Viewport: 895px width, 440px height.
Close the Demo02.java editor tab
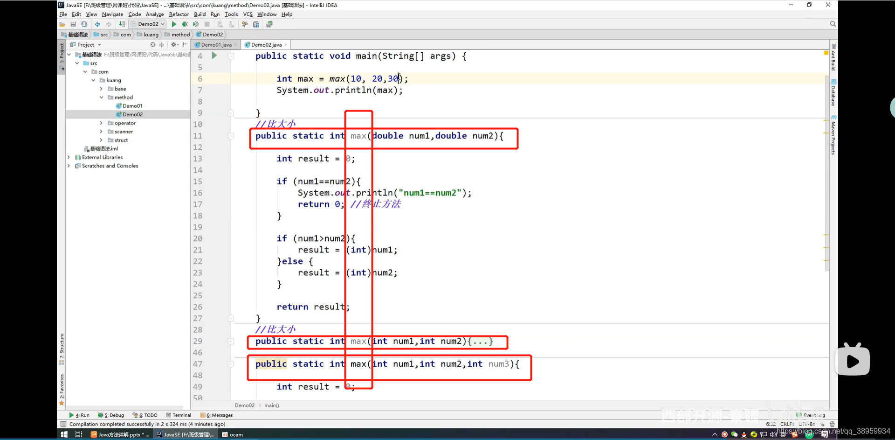(286, 45)
